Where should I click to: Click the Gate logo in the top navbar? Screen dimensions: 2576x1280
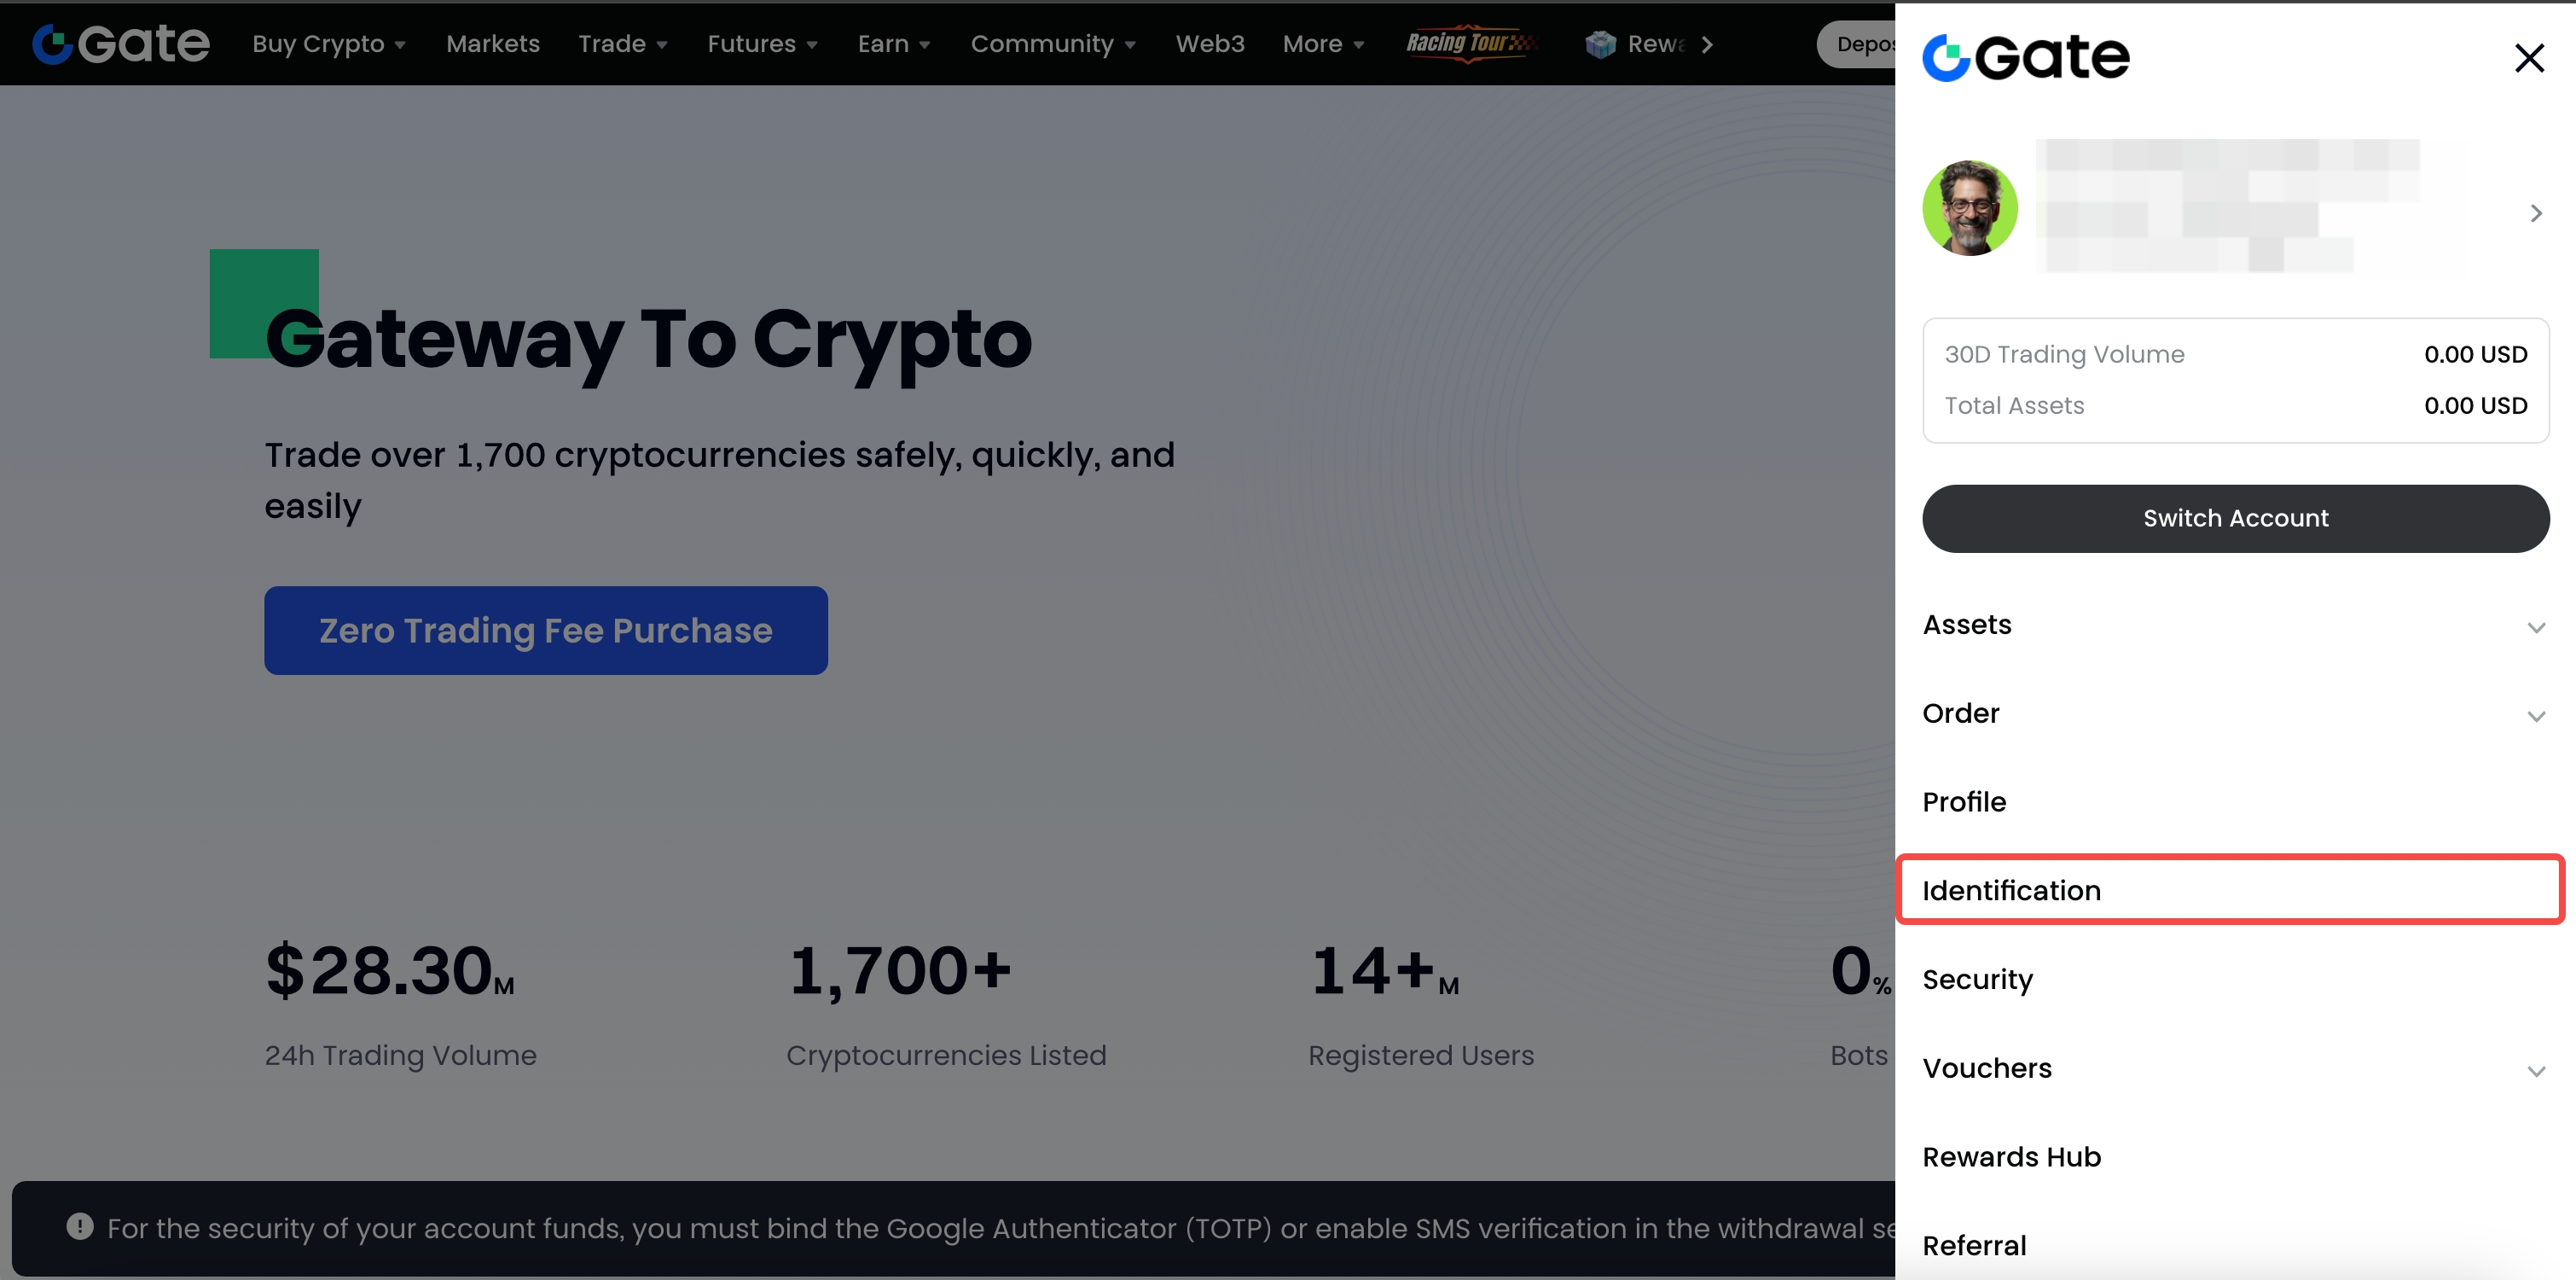(121, 44)
